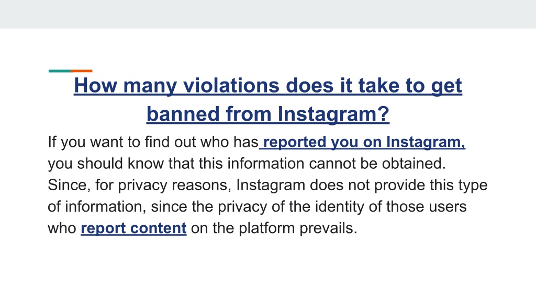536x301 pixels.
Task: Click the words "those users" at line end
Action: pos(426,207)
